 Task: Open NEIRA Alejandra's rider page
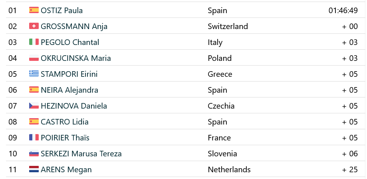[69, 90]
